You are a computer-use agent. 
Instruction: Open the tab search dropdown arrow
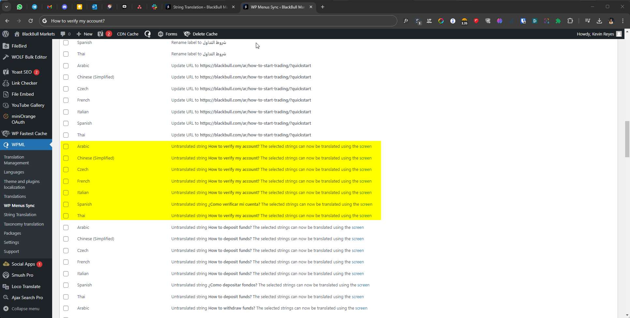[7, 7]
